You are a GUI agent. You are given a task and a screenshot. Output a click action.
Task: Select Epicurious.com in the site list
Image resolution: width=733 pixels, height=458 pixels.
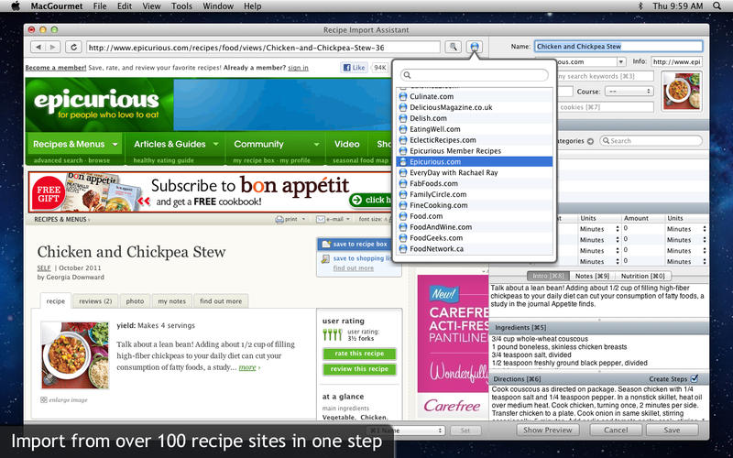point(475,162)
